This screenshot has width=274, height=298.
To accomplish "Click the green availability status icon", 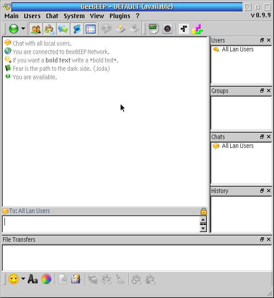I will [14, 29].
